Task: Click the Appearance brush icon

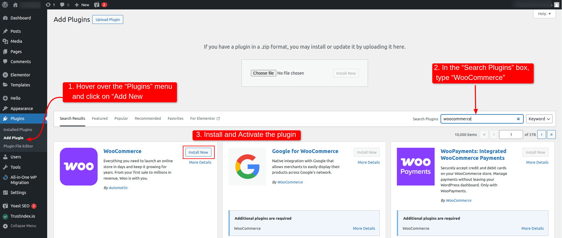Action: click(5, 109)
